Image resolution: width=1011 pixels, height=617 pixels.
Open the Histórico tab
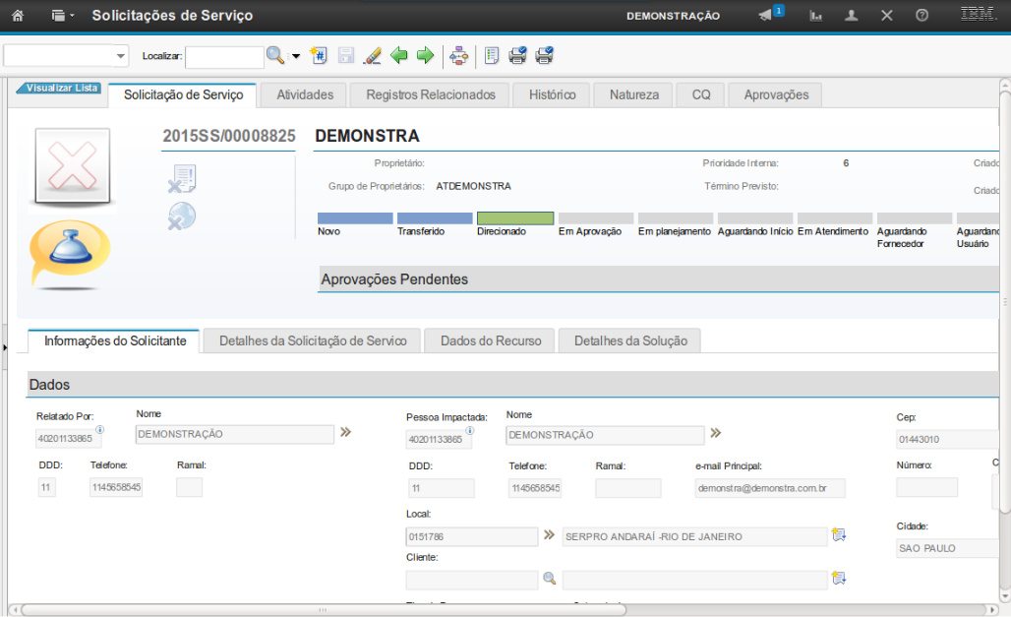click(552, 94)
